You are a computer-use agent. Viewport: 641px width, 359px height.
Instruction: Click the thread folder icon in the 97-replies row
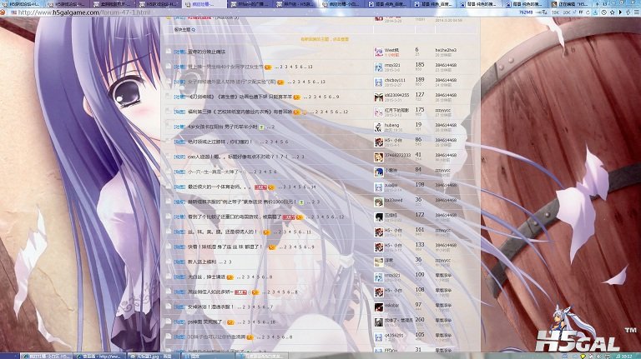click(x=168, y=307)
